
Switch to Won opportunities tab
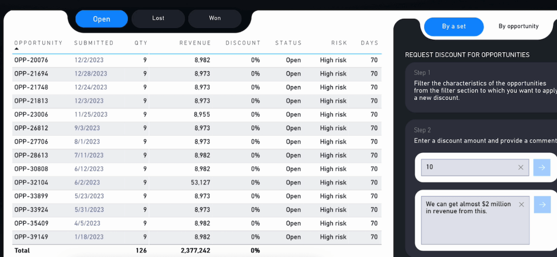coord(214,19)
